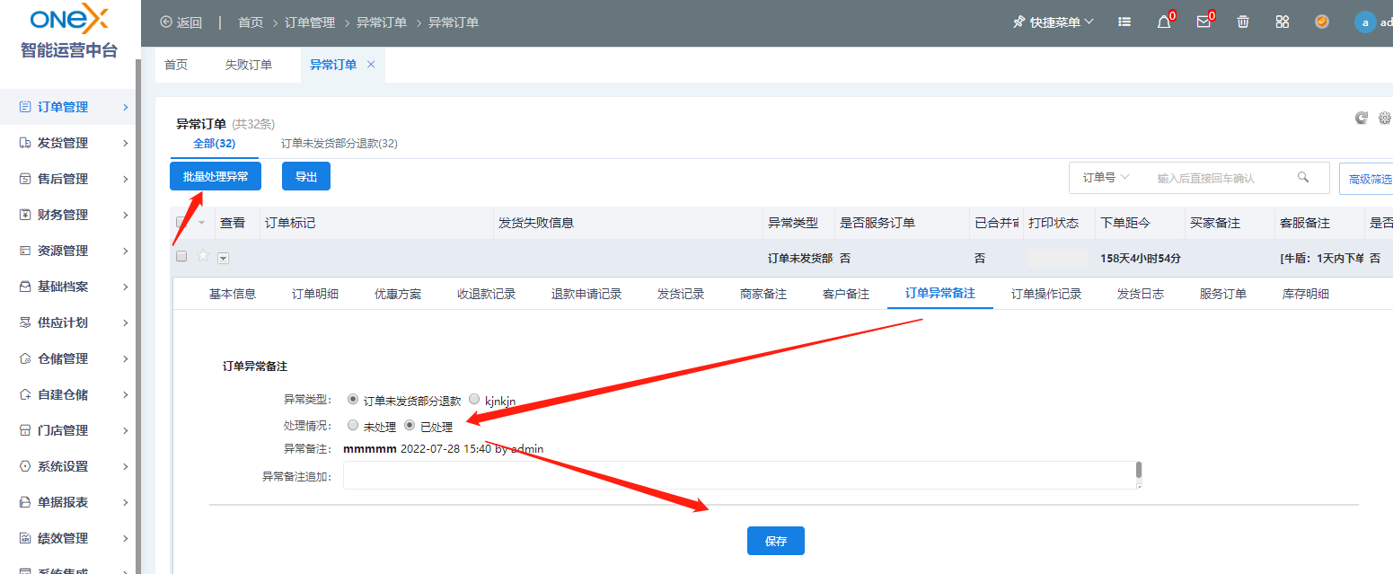Viewport: 1393px width, 574px height.
Task: Select the 未处理 radio option
Action: pyautogui.click(x=352, y=425)
